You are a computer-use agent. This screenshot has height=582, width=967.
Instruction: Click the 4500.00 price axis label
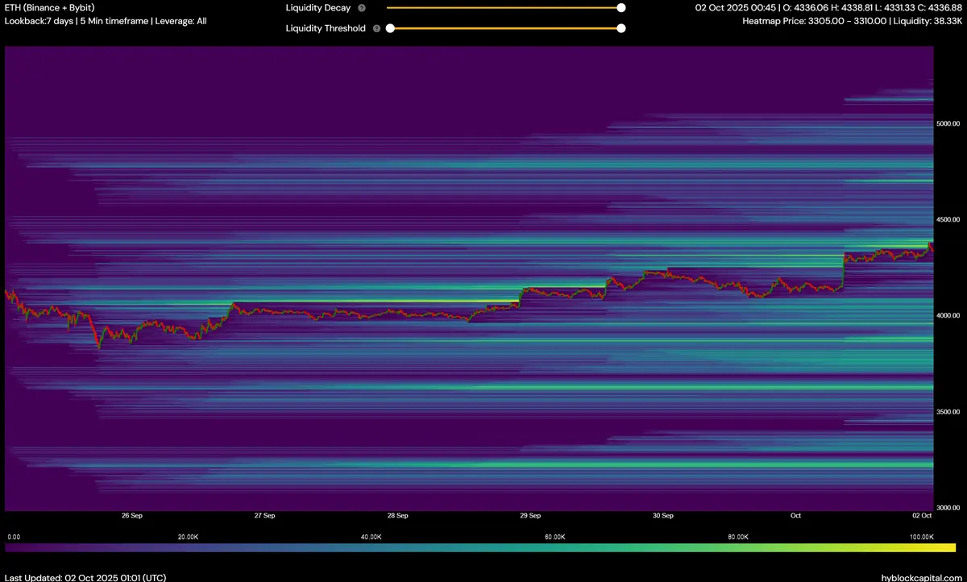click(x=948, y=220)
